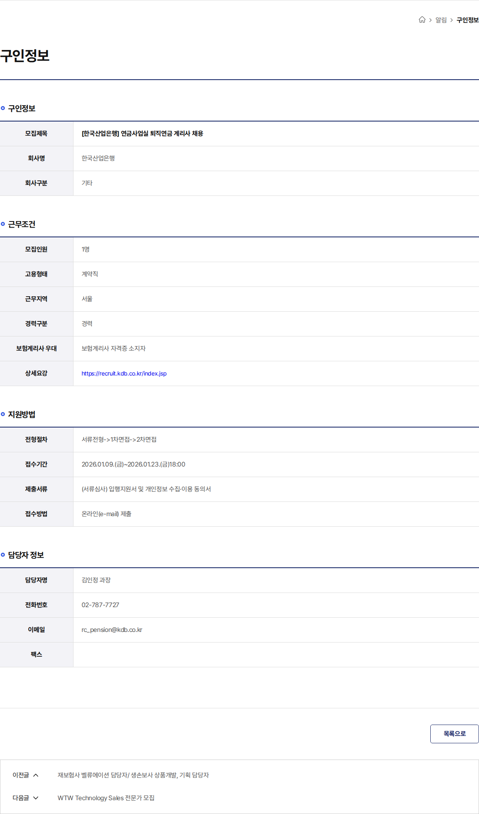Click the 구인정보 section heading with bullet
The height and width of the screenshot is (814, 479).
(x=18, y=109)
